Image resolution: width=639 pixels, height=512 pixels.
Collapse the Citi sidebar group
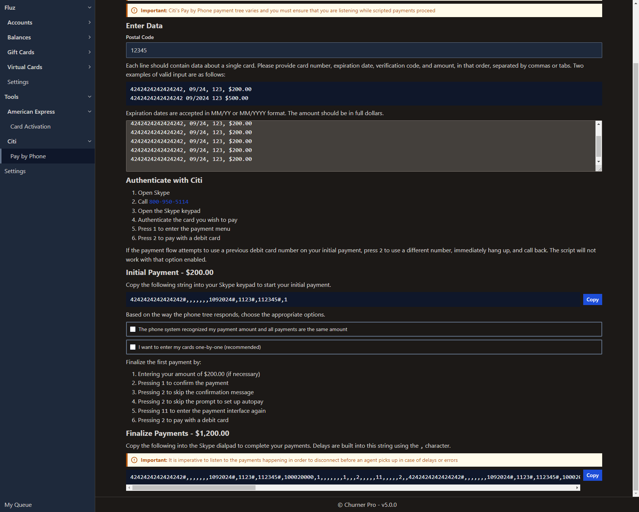pos(89,141)
